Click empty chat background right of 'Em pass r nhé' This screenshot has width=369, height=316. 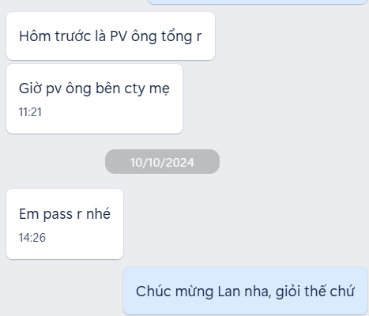coord(237,224)
